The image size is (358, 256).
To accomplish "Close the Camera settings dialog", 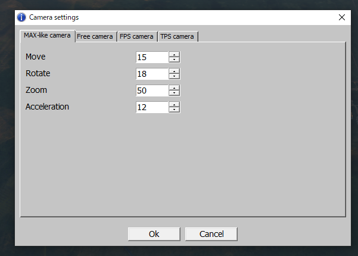I will pyautogui.click(x=342, y=17).
